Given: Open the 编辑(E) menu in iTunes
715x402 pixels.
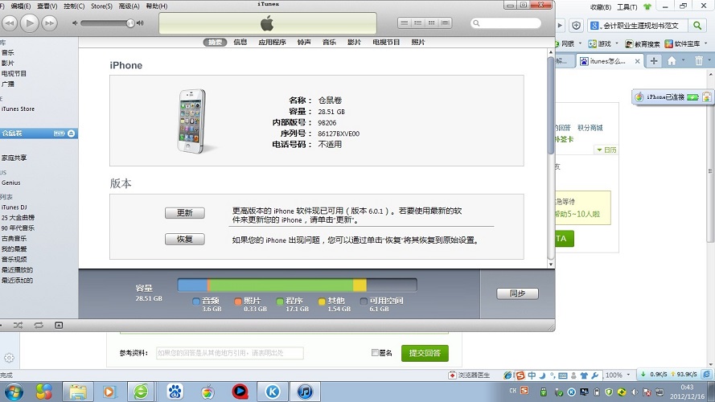Looking at the screenshot, I should (x=21, y=6).
